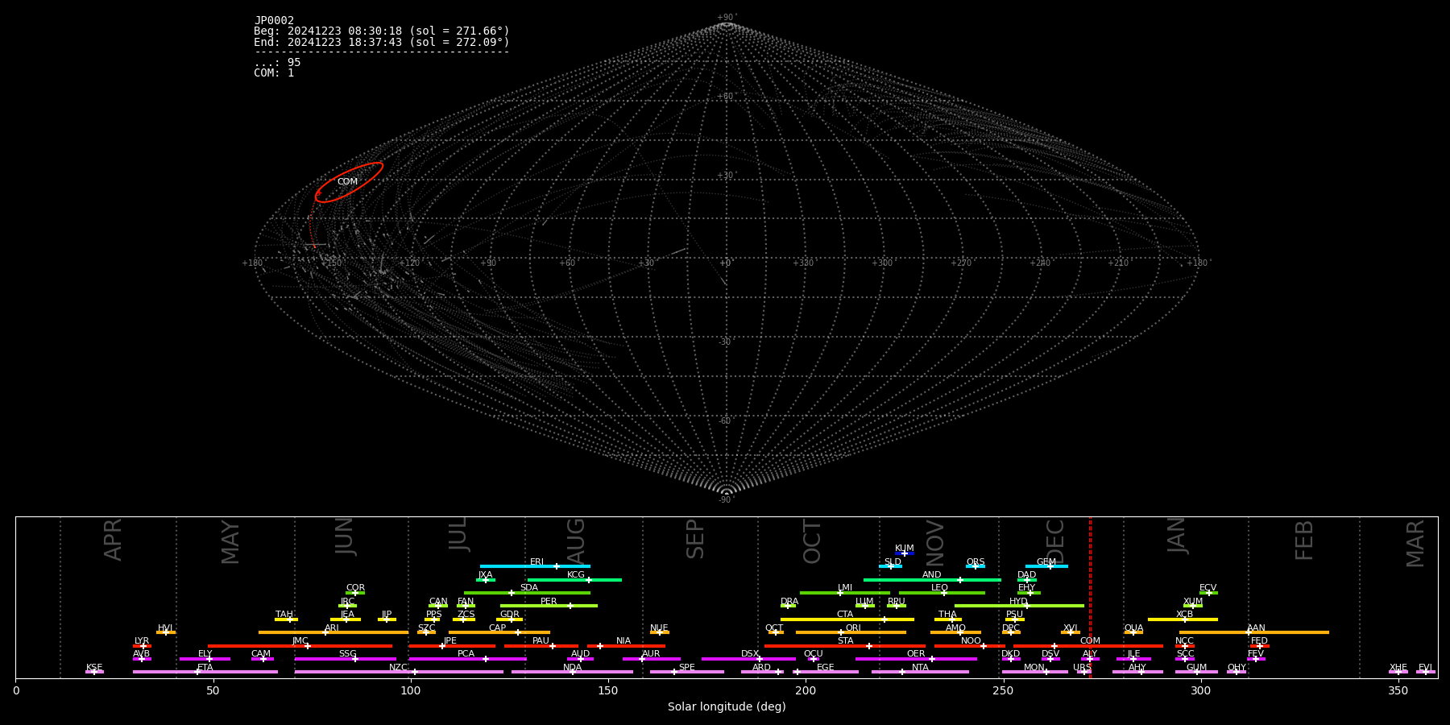Screen dimensions: 1450x725
Task: Click the '...: 95' count line
Action: [x=277, y=62]
